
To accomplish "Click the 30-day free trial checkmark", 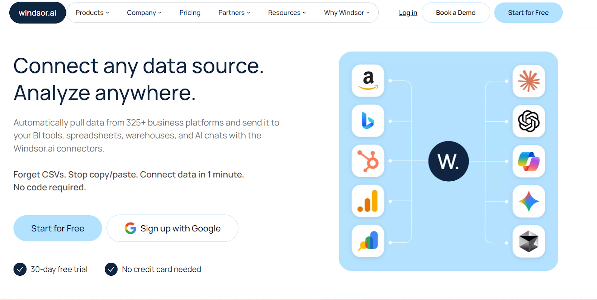I will [x=20, y=269].
